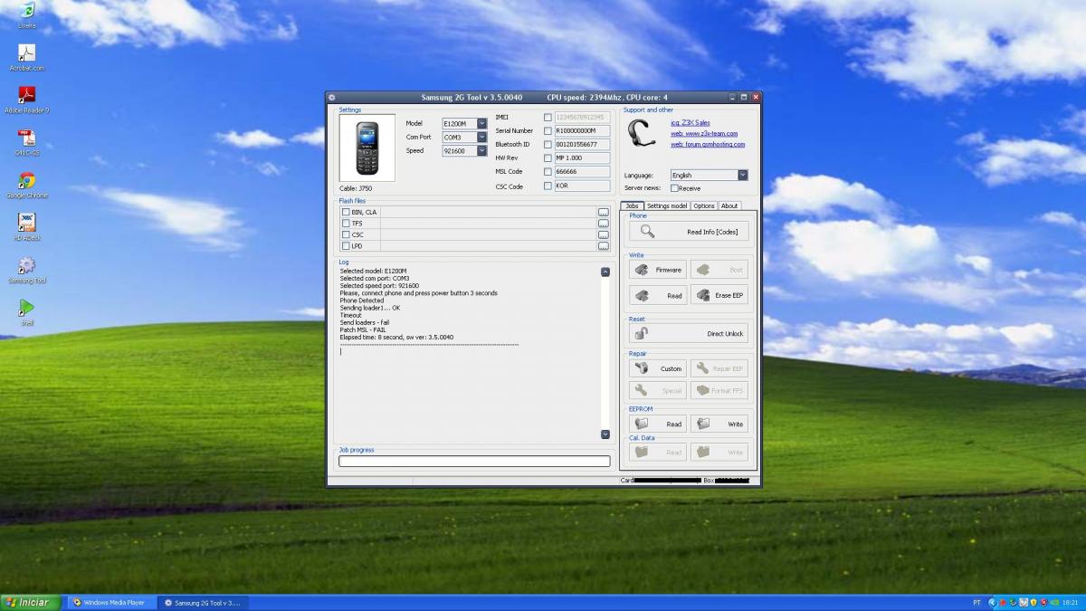
Task: Select the PDF file icon on the desktop
Action: point(27,141)
